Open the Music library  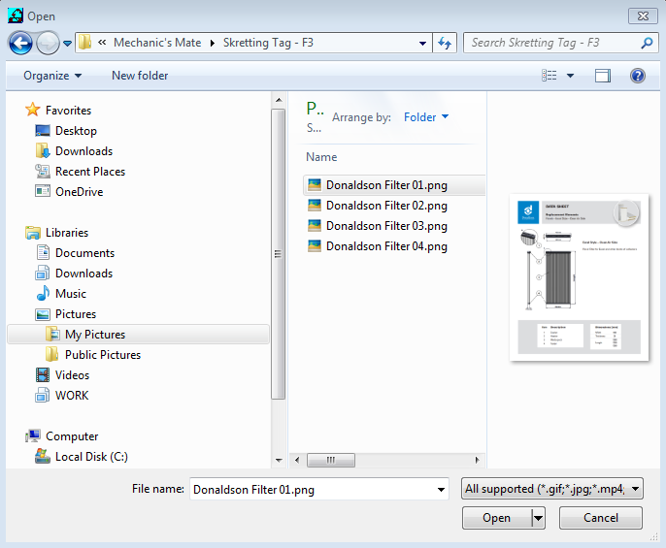tap(71, 294)
